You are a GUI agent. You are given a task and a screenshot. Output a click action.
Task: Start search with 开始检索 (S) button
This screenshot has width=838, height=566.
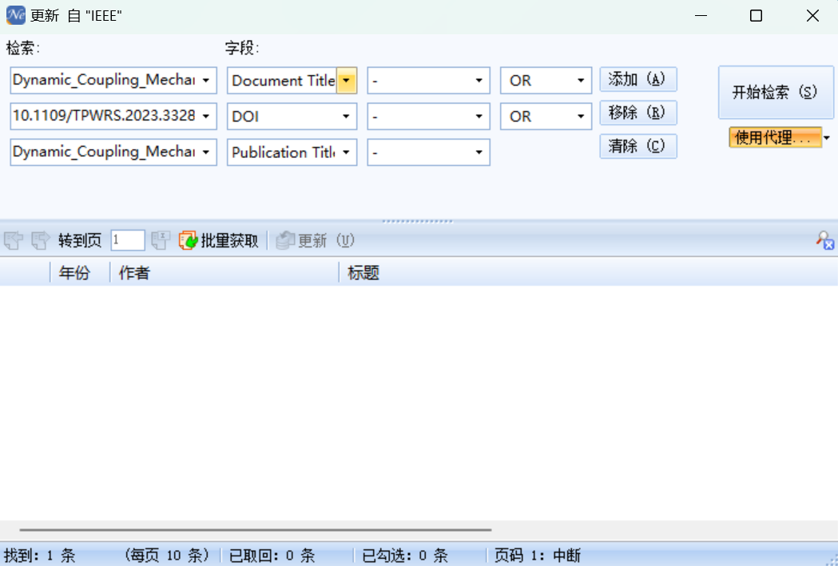click(x=776, y=93)
